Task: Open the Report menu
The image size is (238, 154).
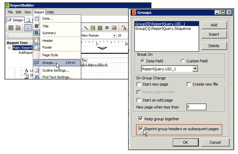Action: point(39,12)
